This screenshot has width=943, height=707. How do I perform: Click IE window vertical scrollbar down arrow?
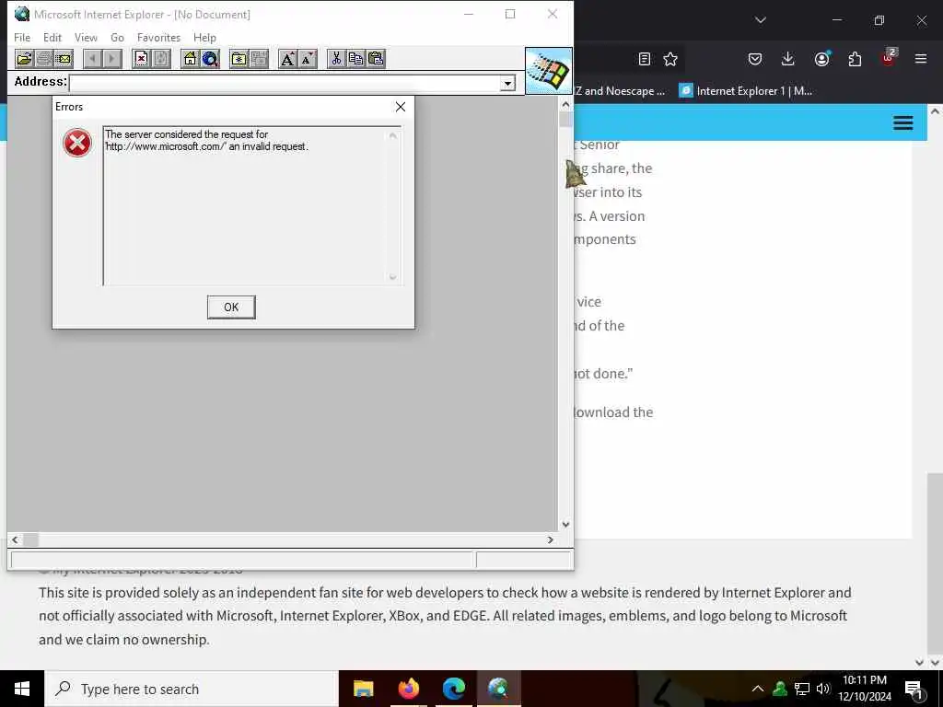565,524
